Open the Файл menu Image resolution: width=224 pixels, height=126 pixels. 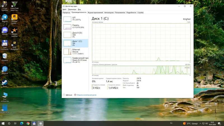[64, 10]
